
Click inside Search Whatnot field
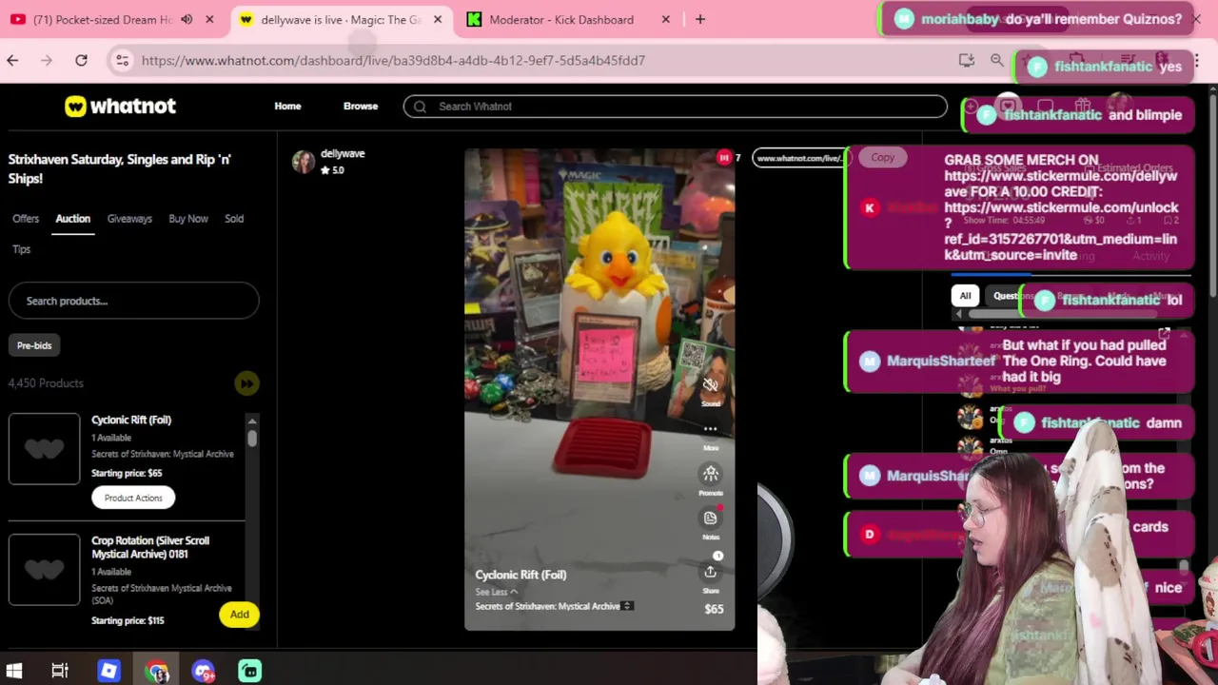(x=676, y=107)
